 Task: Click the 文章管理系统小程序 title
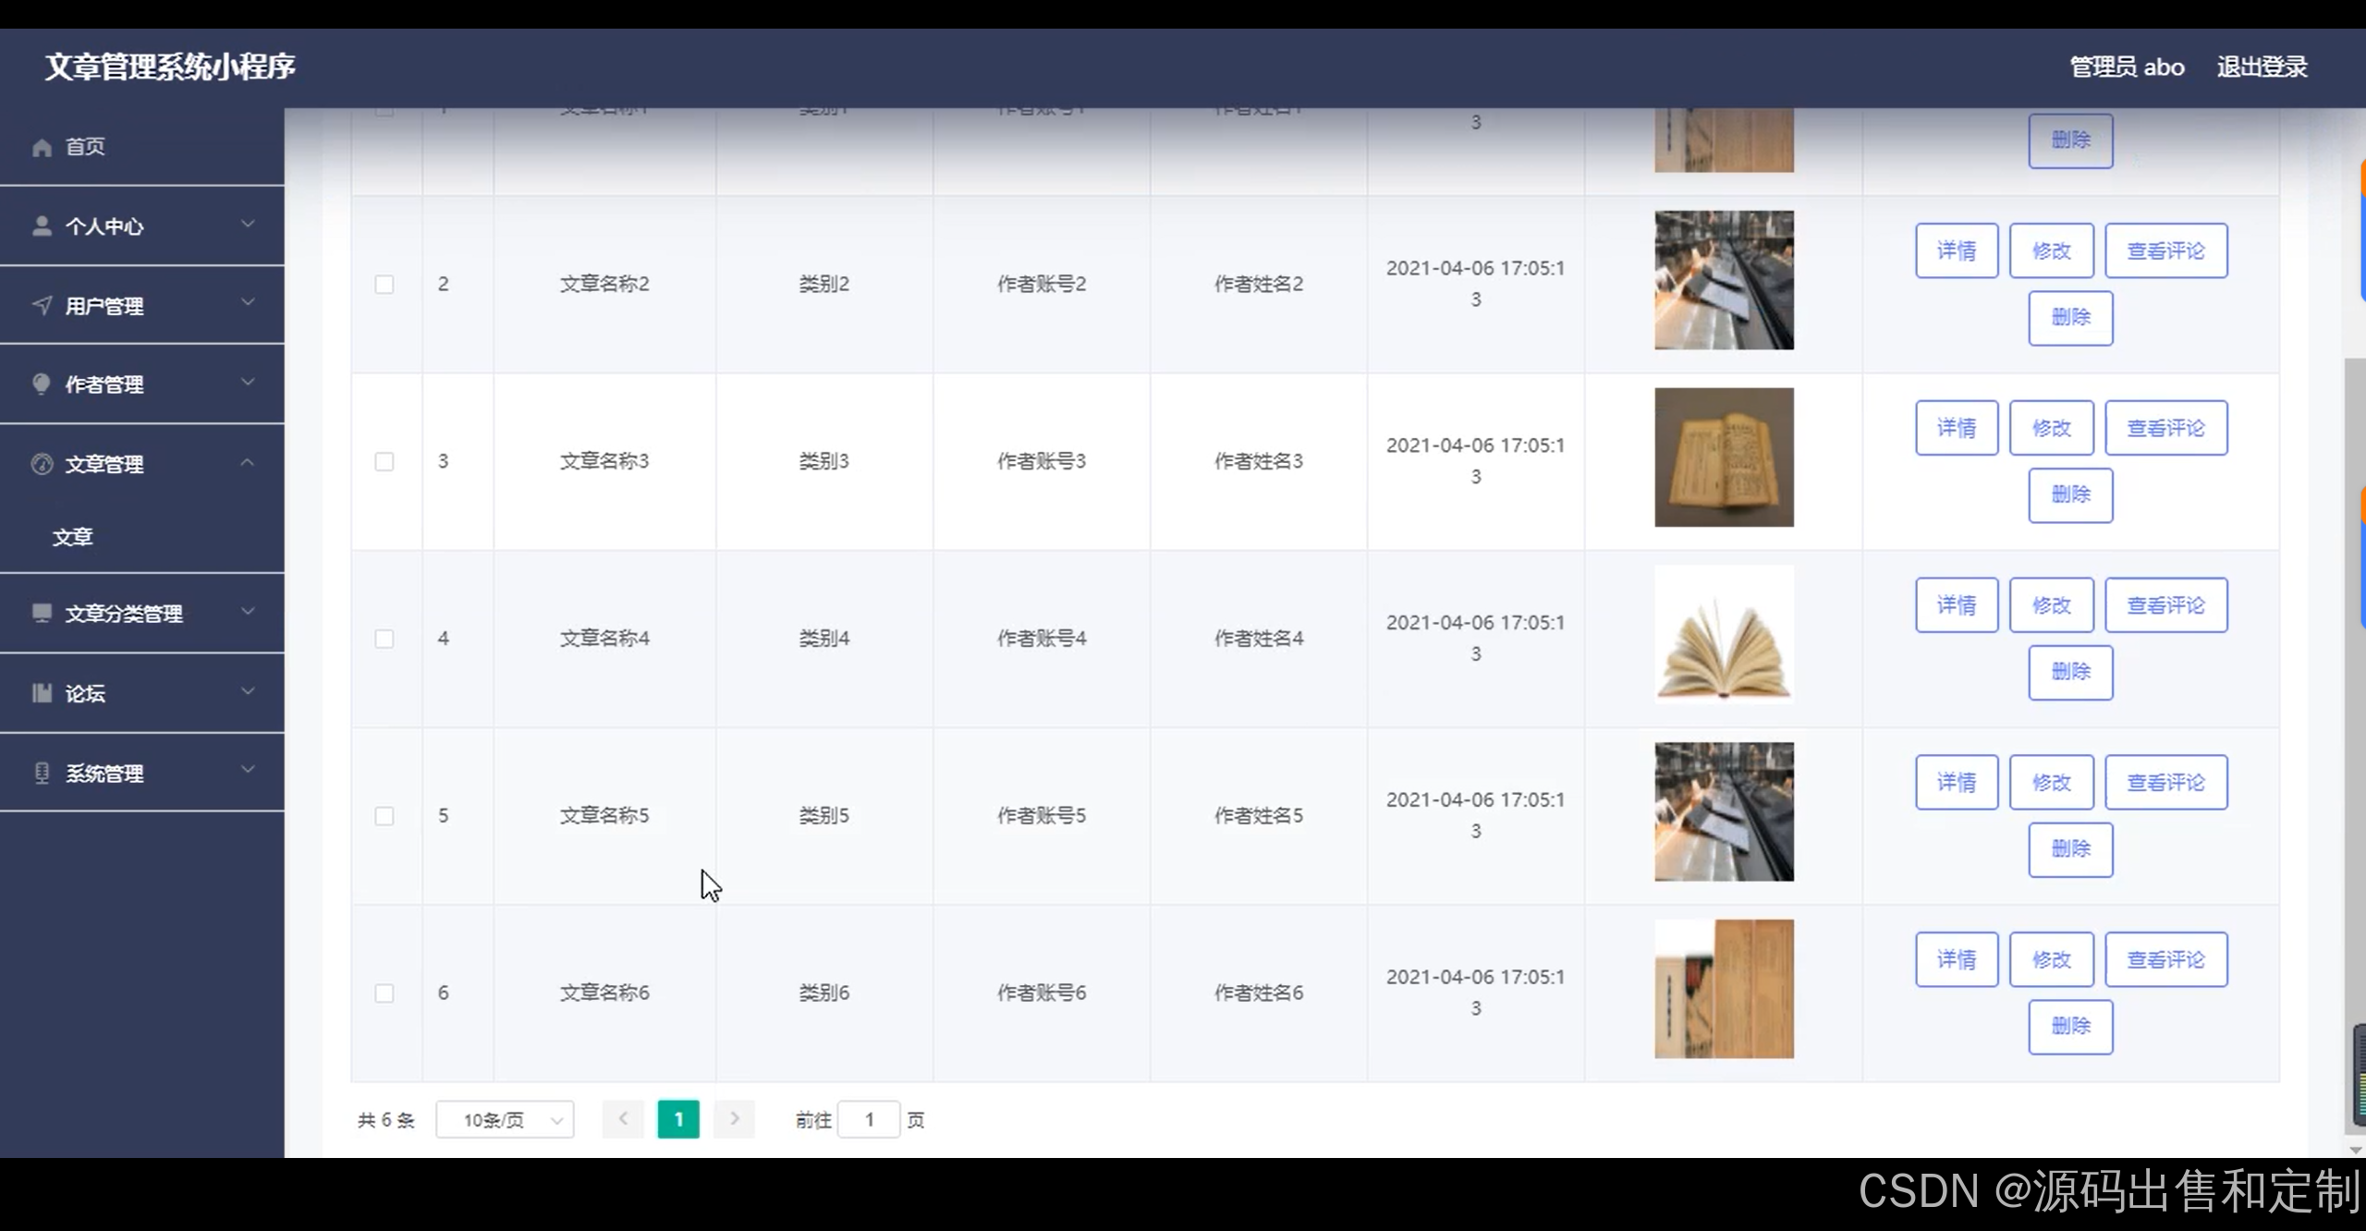[x=170, y=67]
